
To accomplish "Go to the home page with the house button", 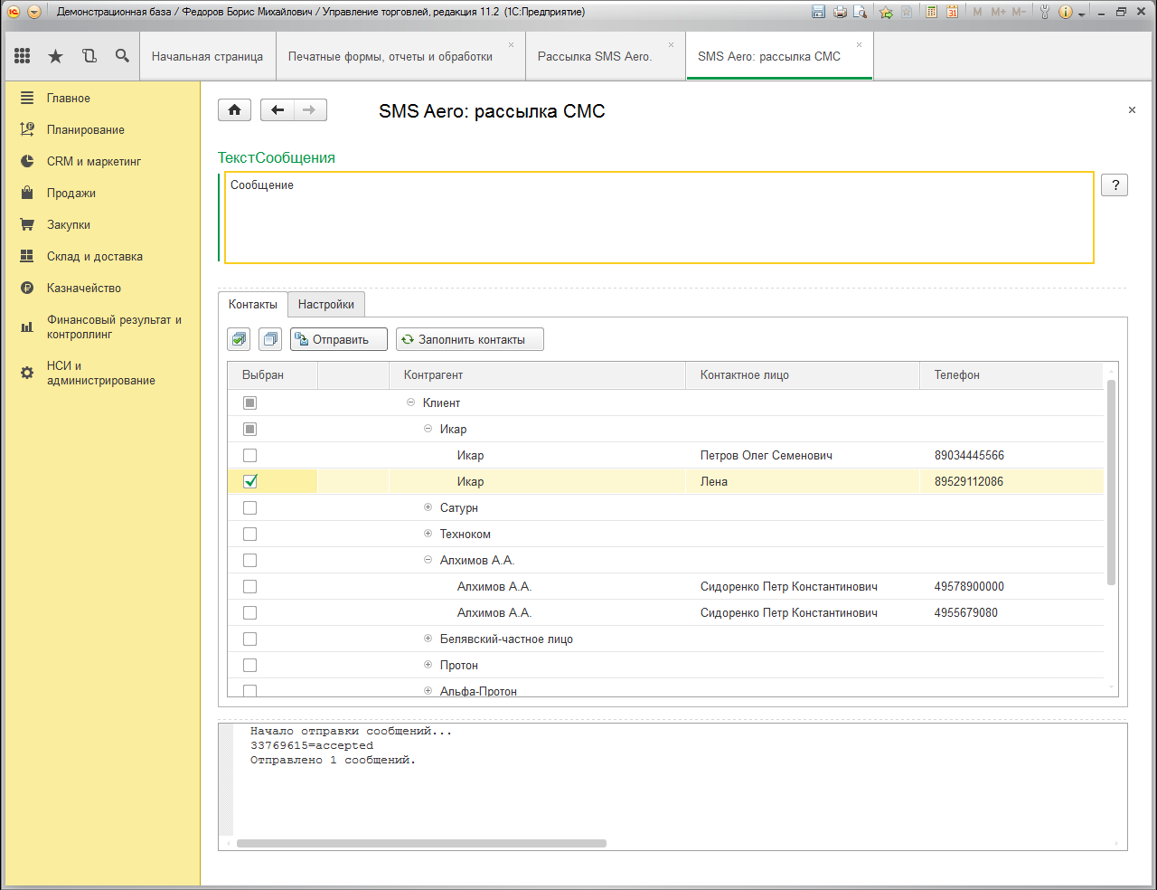I will 234,109.
